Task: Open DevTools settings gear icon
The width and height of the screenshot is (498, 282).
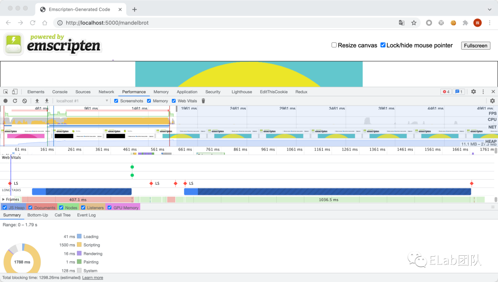Action: (474, 92)
